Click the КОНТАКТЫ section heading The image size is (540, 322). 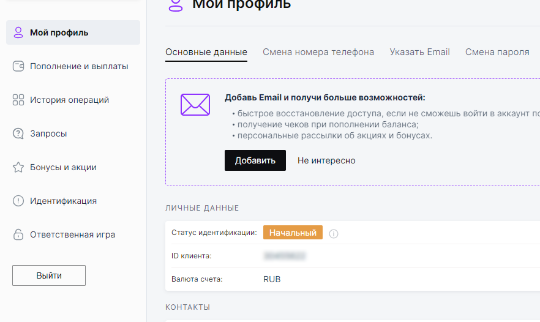tap(188, 307)
